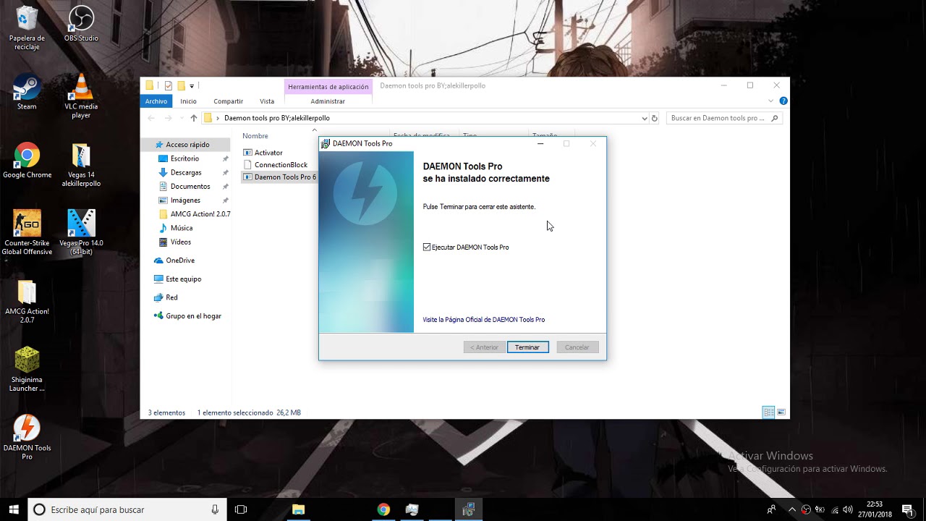Open Descargas in the navigation pane

click(186, 172)
